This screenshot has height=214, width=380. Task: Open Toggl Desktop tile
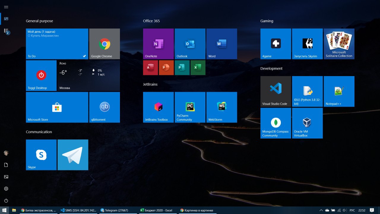tap(41, 75)
